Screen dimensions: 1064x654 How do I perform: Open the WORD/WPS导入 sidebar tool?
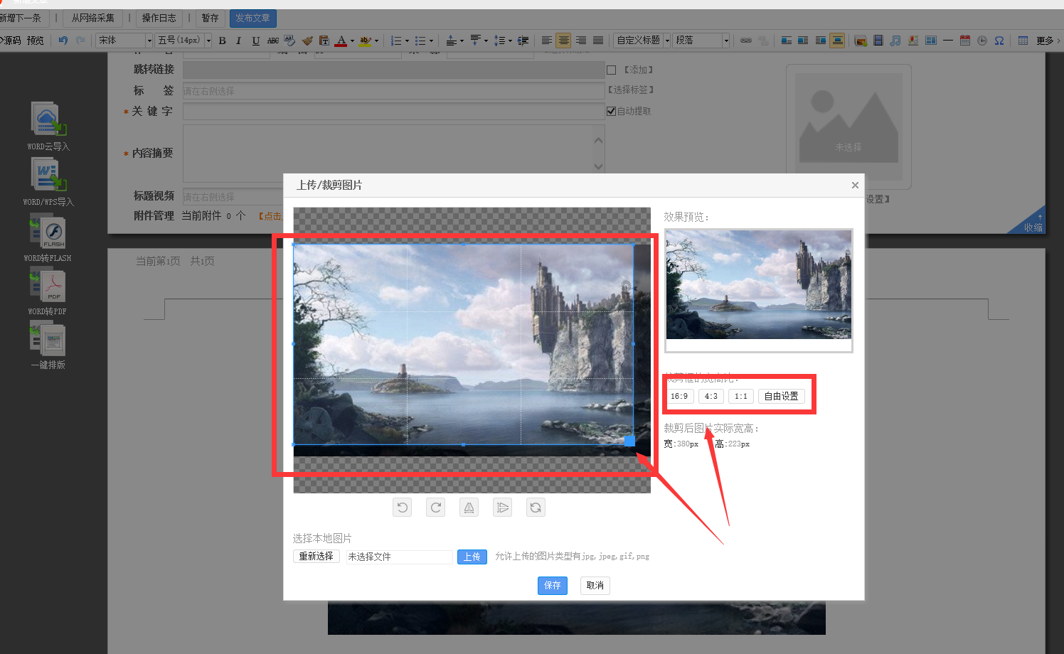[x=48, y=182]
